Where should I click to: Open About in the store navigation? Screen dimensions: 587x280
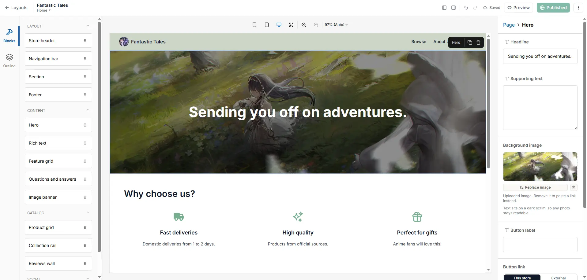pyautogui.click(x=441, y=42)
